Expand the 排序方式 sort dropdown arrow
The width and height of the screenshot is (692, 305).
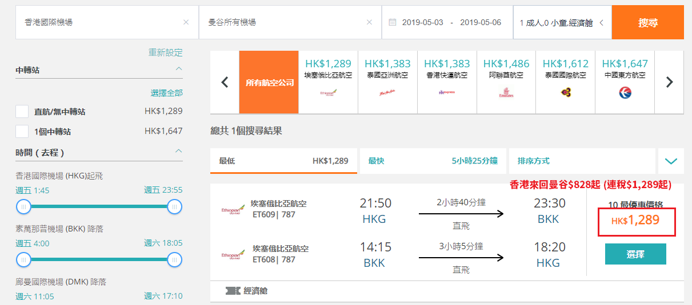[671, 161]
